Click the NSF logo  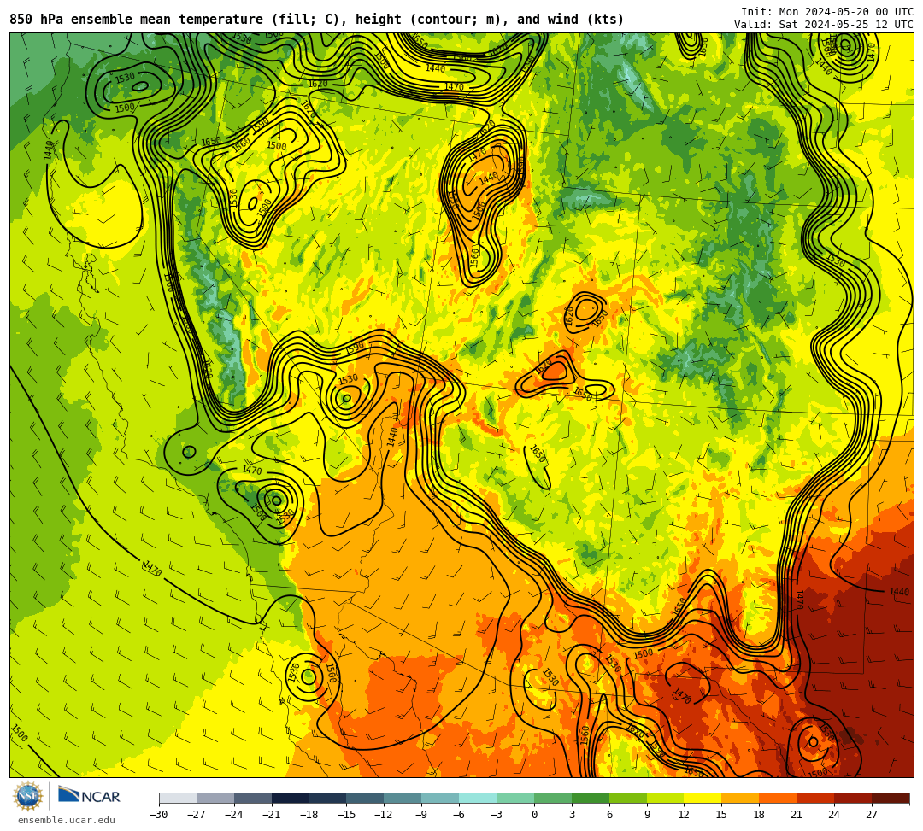tap(27, 796)
